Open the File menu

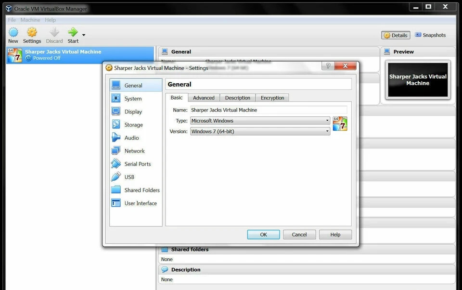pyautogui.click(x=12, y=20)
